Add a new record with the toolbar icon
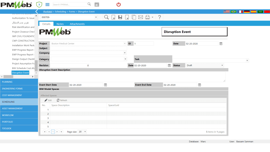This screenshot has height=152, width=270. pyautogui.click(x=113, y=17)
